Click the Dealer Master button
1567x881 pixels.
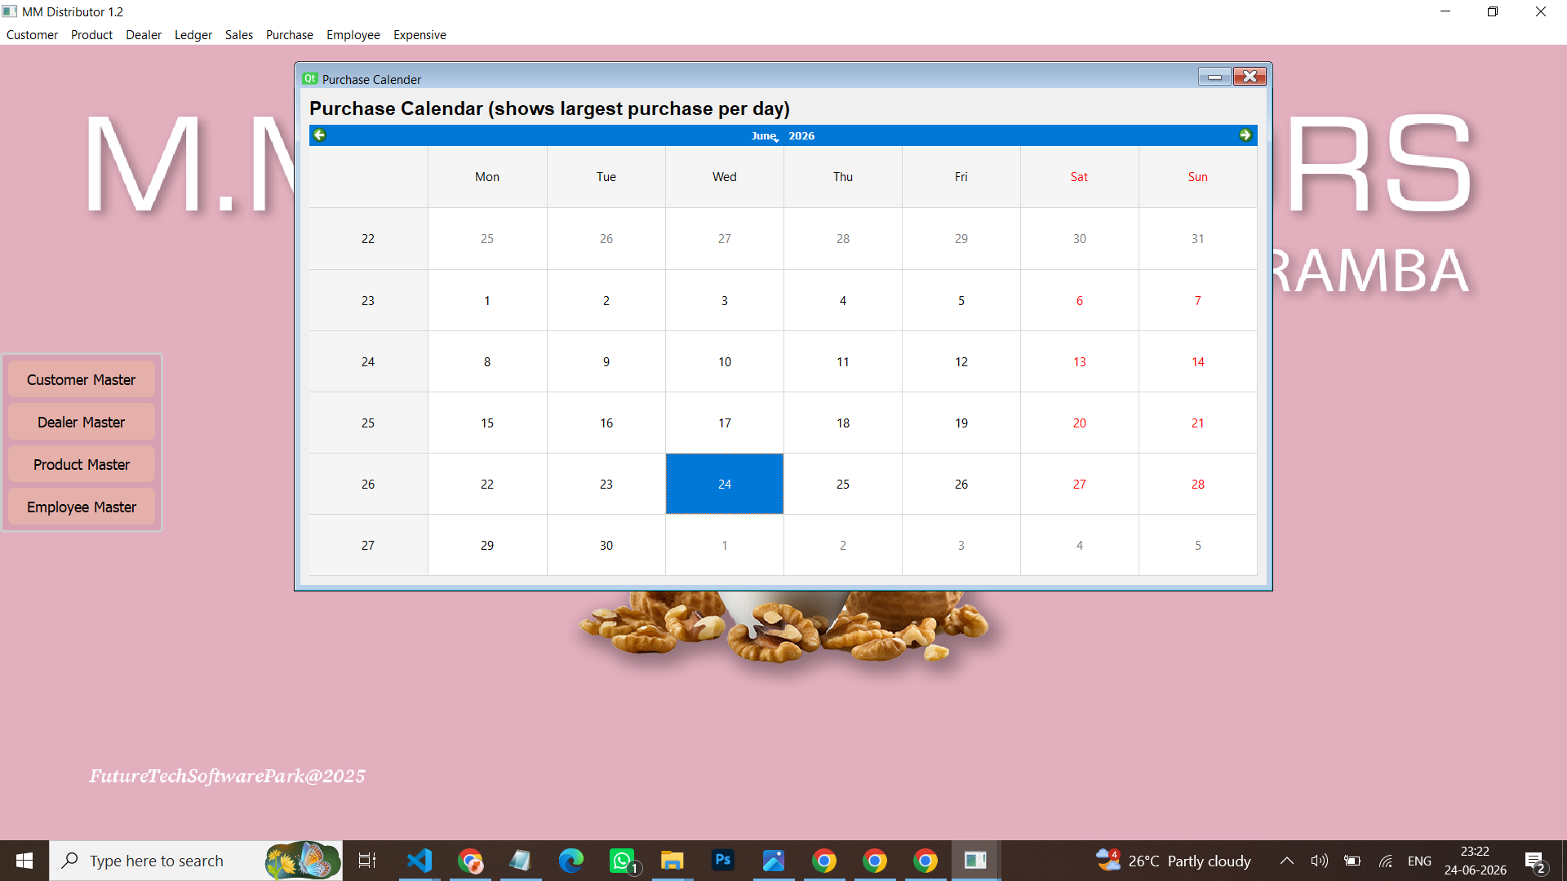pyautogui.click(x=82, y=423)
